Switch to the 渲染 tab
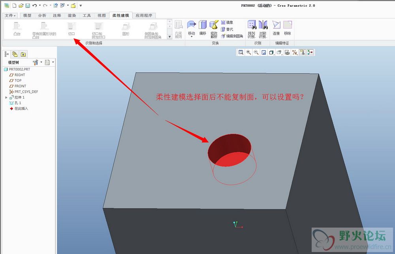Screen dimensions: 395x254 click(72, 15)
